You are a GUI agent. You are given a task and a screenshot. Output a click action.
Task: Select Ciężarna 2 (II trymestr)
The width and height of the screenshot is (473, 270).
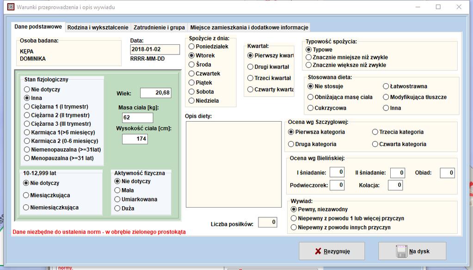click(57, 115)
